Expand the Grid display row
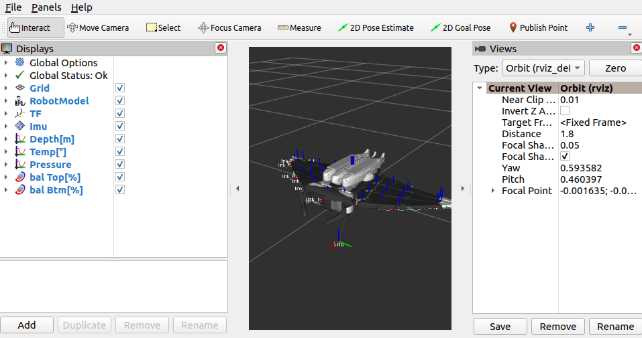This screenshot has height=338, width=642. (x=6, y=88)
